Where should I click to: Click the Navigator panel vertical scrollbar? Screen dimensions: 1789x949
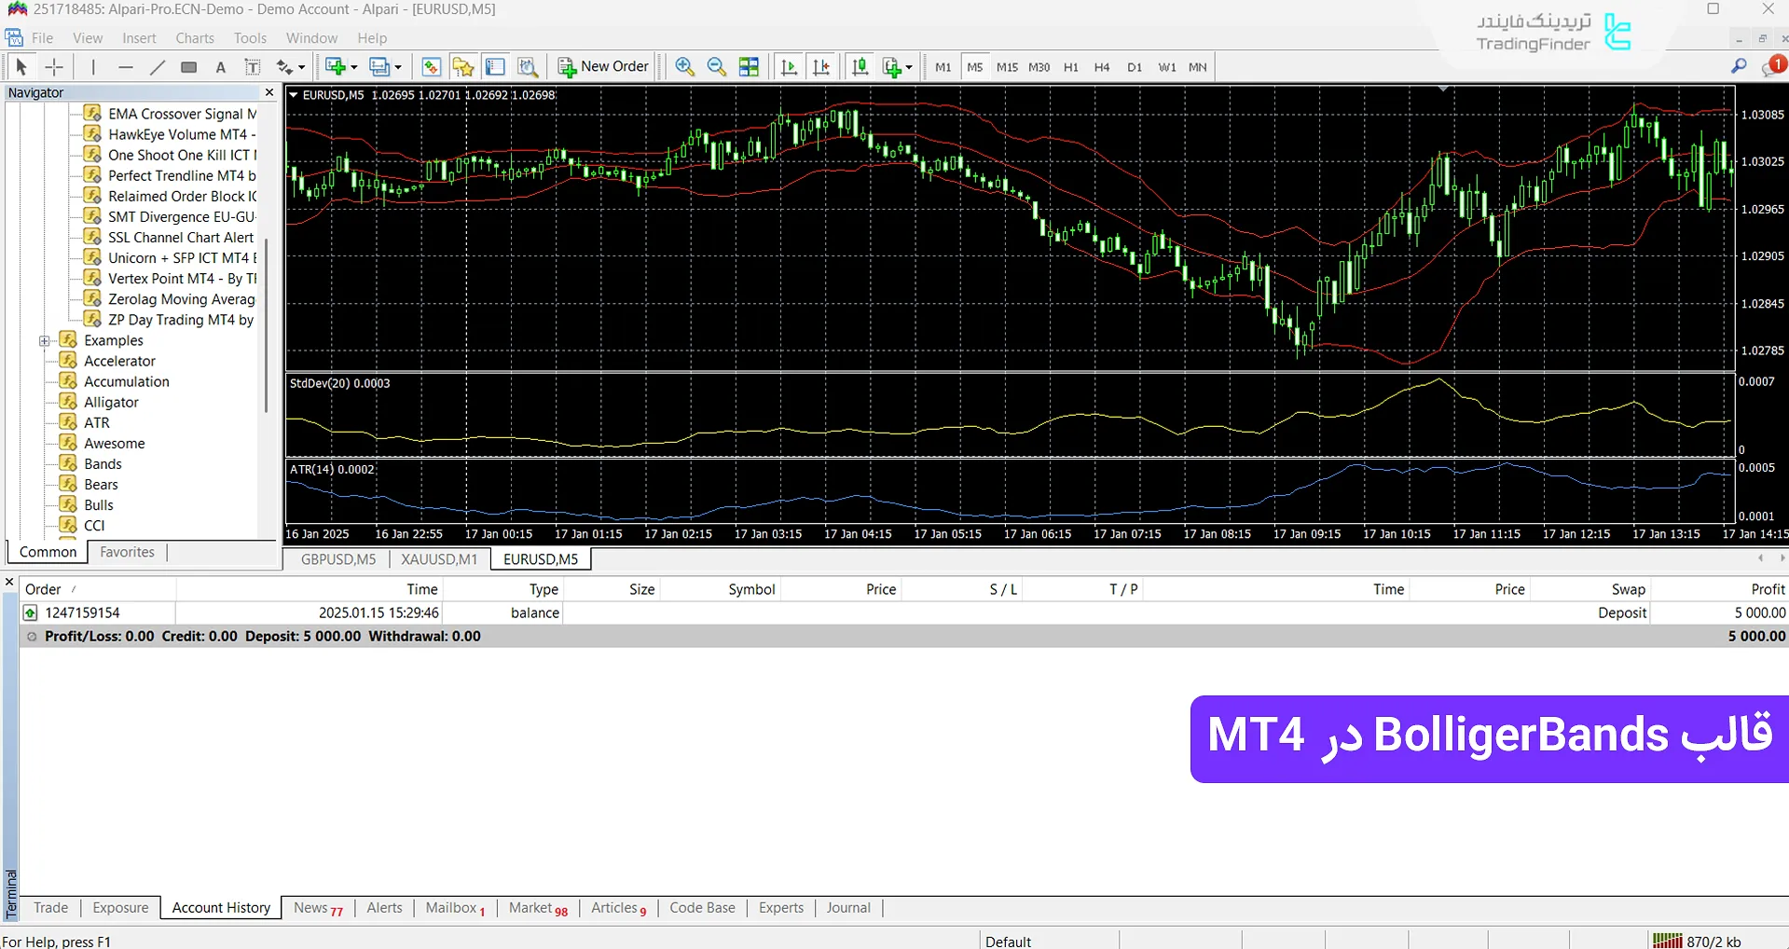(x=266, y=326)
